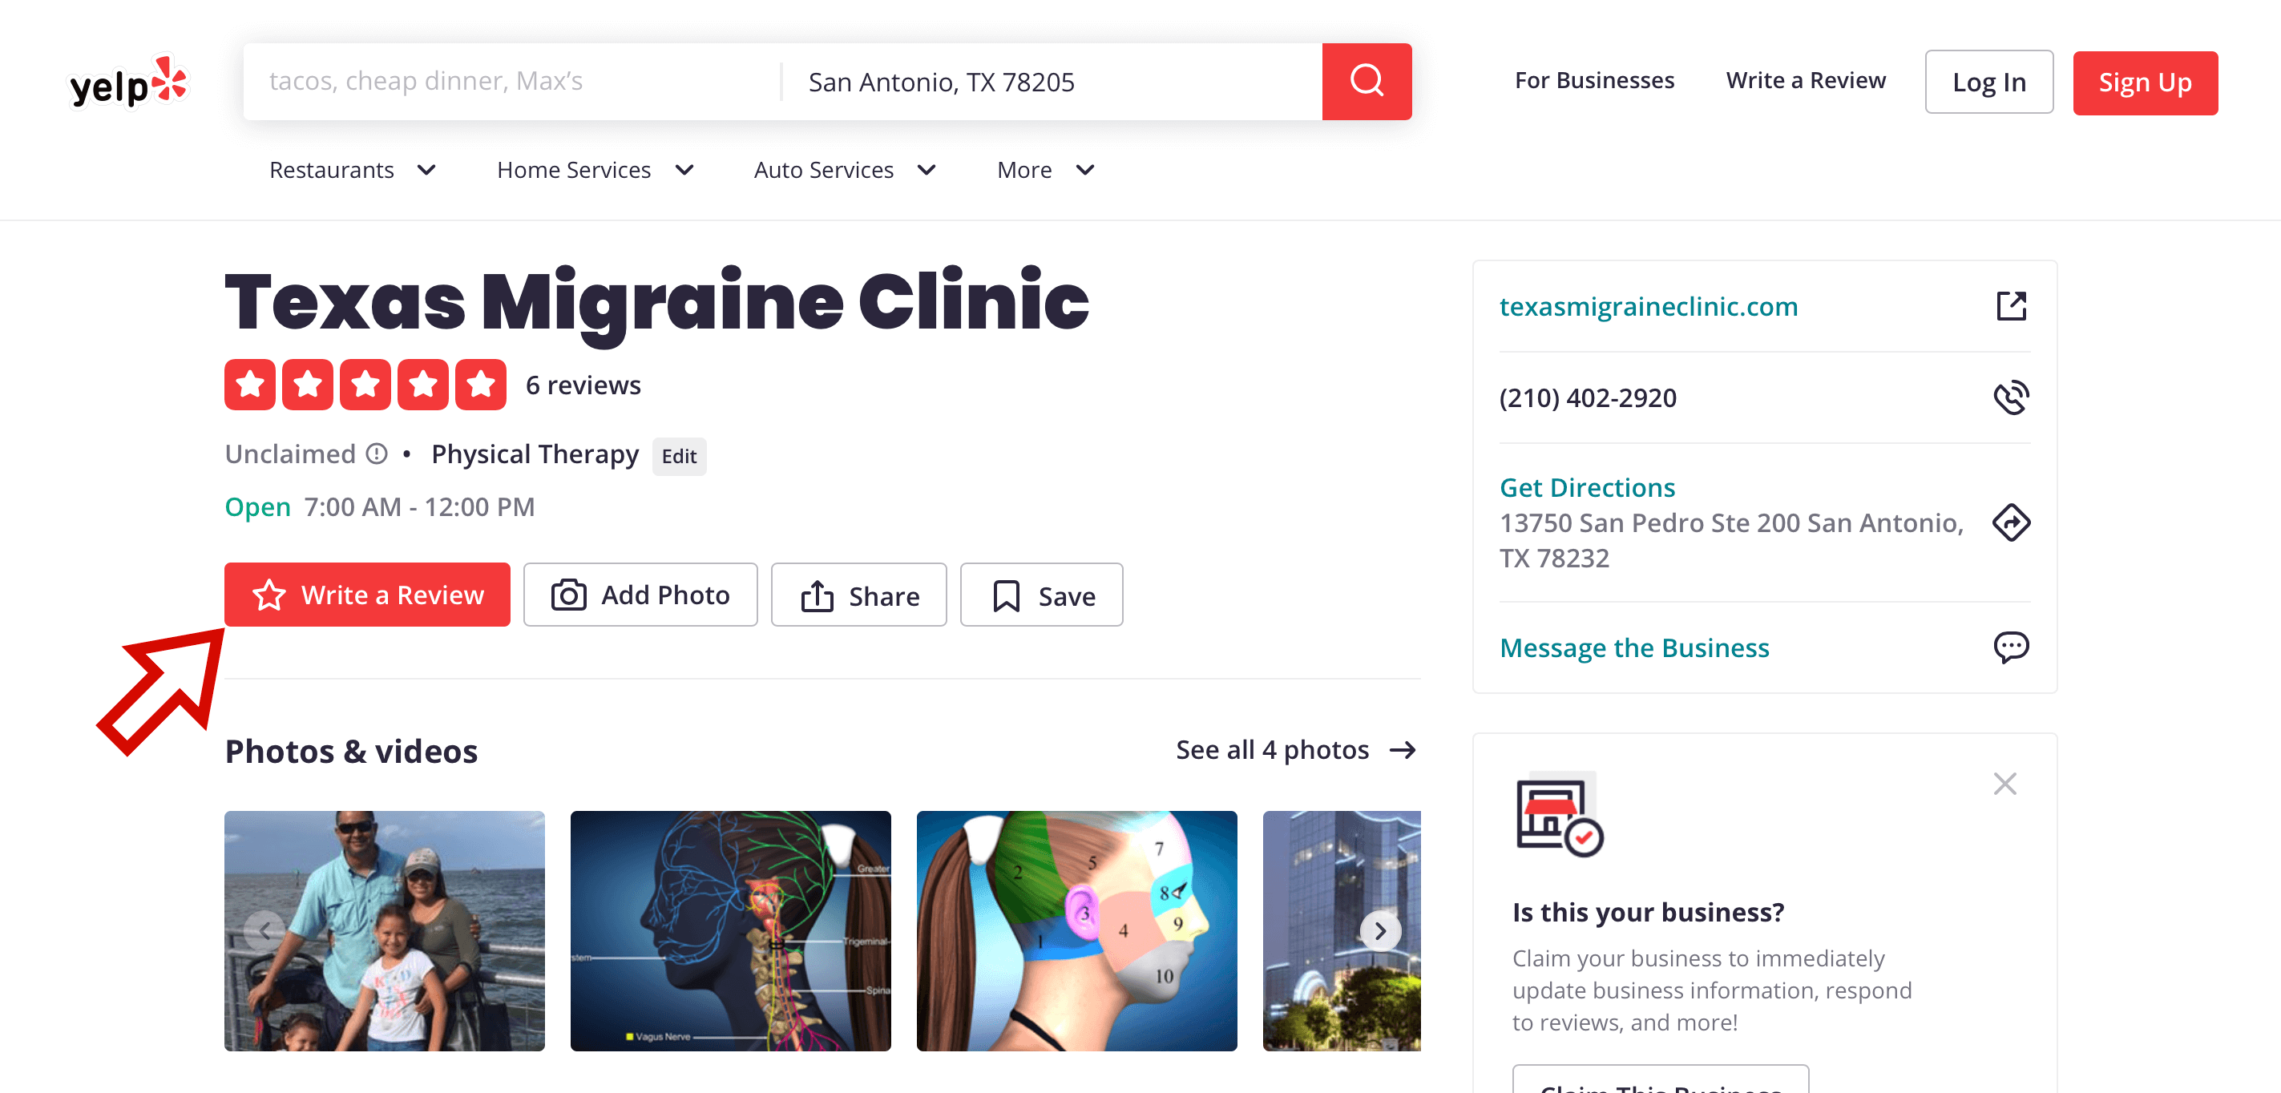The height and width of the screenshot is (1093, 2281).
Task: Click the Add Photo button
Action: click(x=640, y=595)
